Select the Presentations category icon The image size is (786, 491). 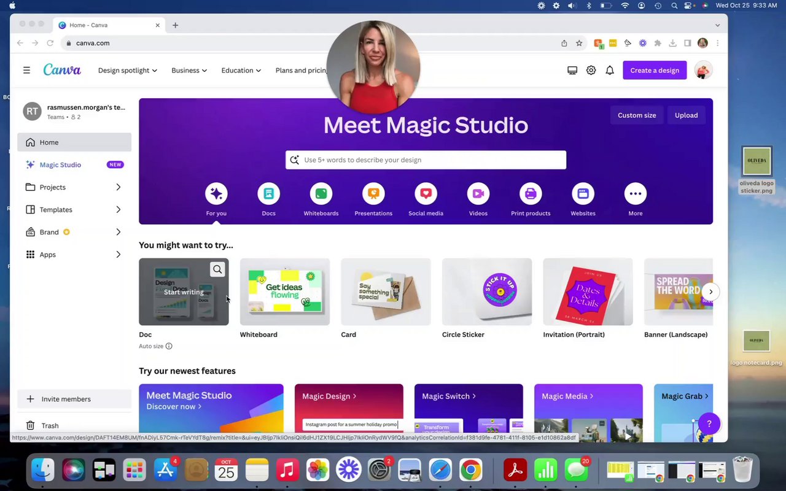tap(373, 193)
